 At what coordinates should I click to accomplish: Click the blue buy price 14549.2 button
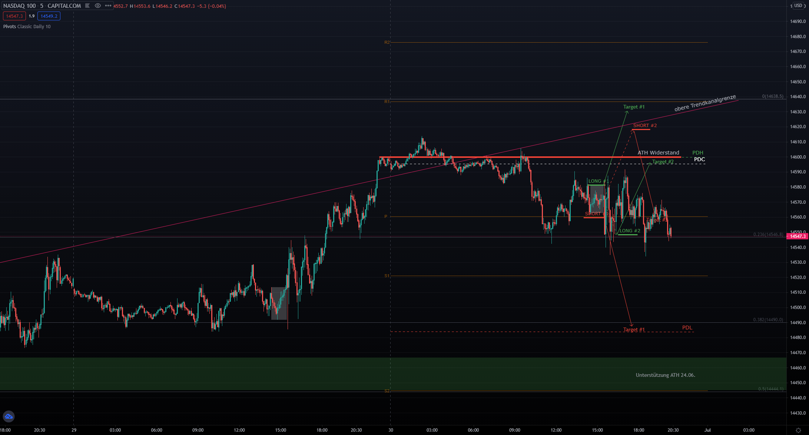[x=49, y=16]
